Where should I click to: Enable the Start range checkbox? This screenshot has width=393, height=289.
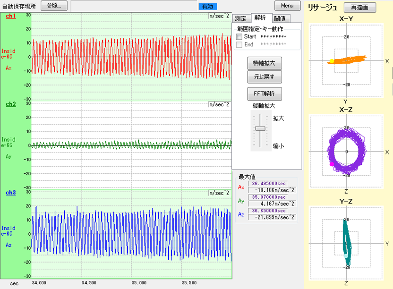click(239, 36)
